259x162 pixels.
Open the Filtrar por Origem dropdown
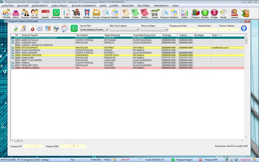(x=166, y=29)
